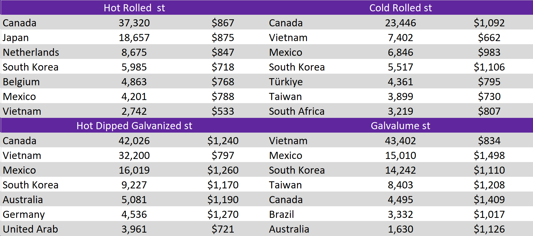This screenshot has height=236, width=533.
Task: Select the $721 price cell
Action: (223, 229)
